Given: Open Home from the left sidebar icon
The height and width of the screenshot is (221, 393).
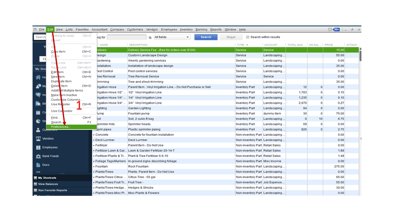Looking at the screenshot, I should click(x=38, y=77).
